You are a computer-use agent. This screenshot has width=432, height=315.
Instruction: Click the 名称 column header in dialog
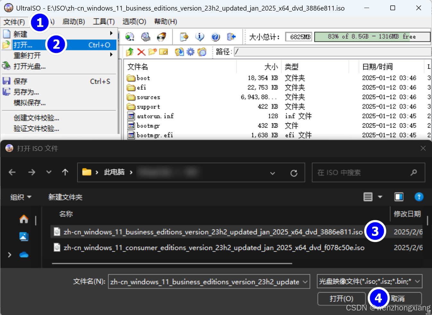(66, 214)
